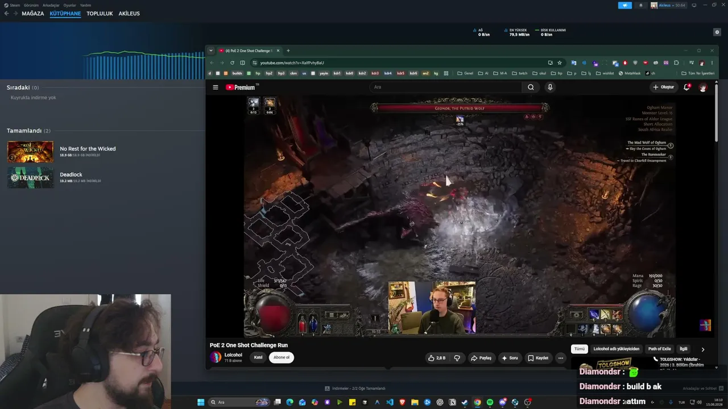Open the 'Tüm Yer İşaretleri' bookmarks folder
728x409 pixels.
pyautogui.click(x=698, y=73)
